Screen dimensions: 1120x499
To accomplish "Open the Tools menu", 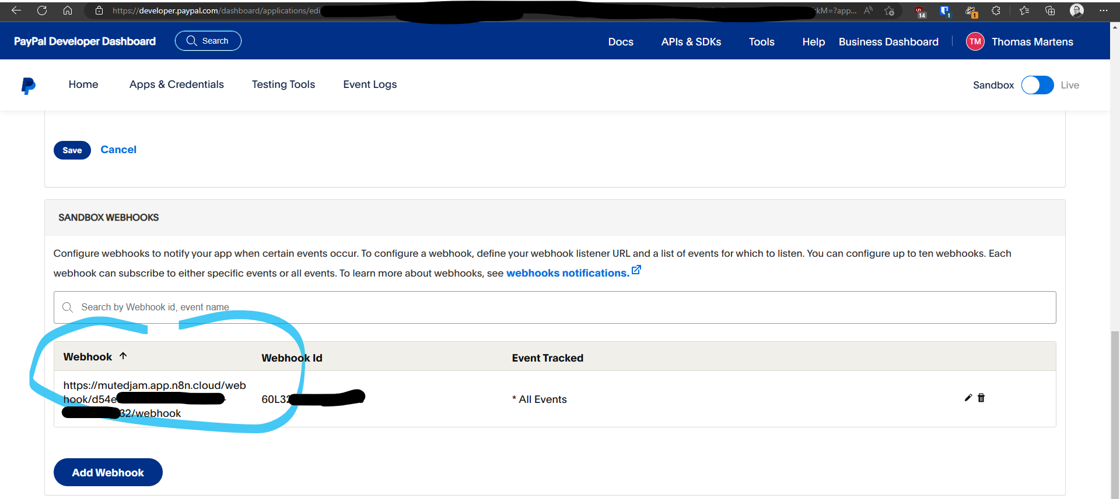I will [762, 42].
